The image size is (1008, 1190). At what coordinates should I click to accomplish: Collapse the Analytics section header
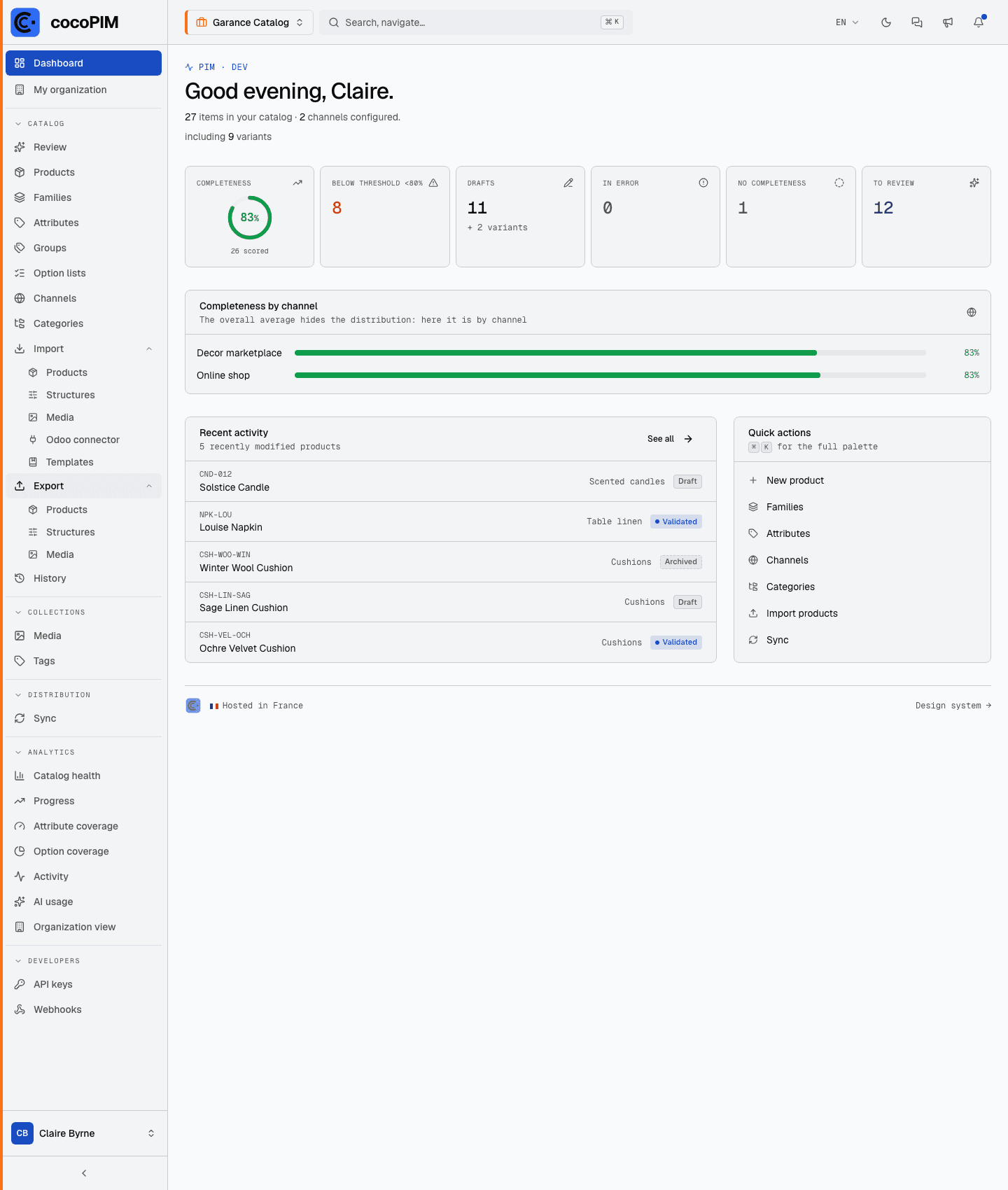click(51, 752)
